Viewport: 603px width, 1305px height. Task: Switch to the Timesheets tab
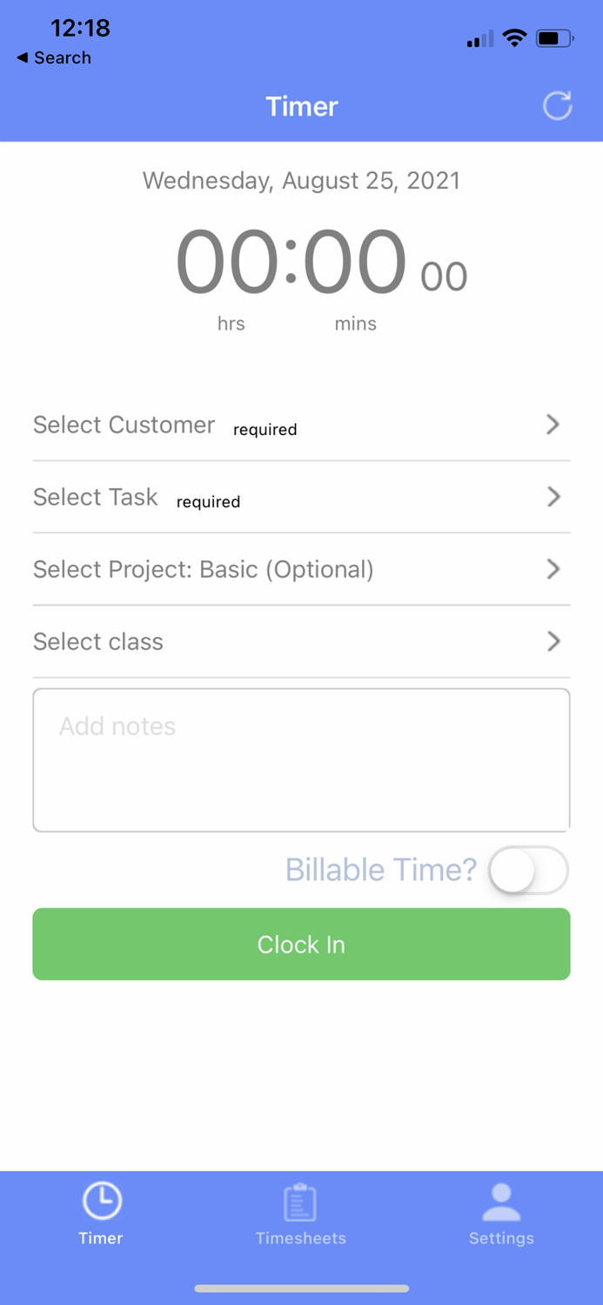300,1214
